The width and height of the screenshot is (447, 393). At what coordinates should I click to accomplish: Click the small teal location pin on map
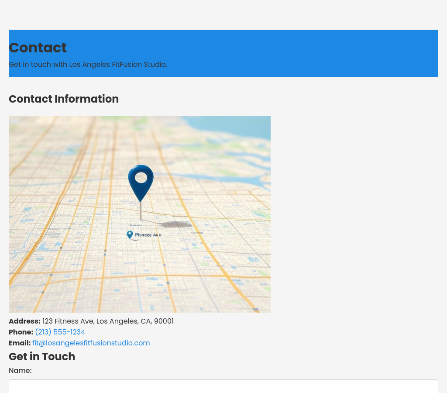[x=130, y=234]
